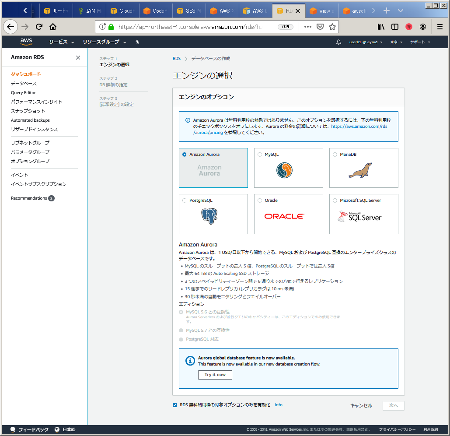
Task: Go to the browser home page icon
Action: (x=53, y=27)
